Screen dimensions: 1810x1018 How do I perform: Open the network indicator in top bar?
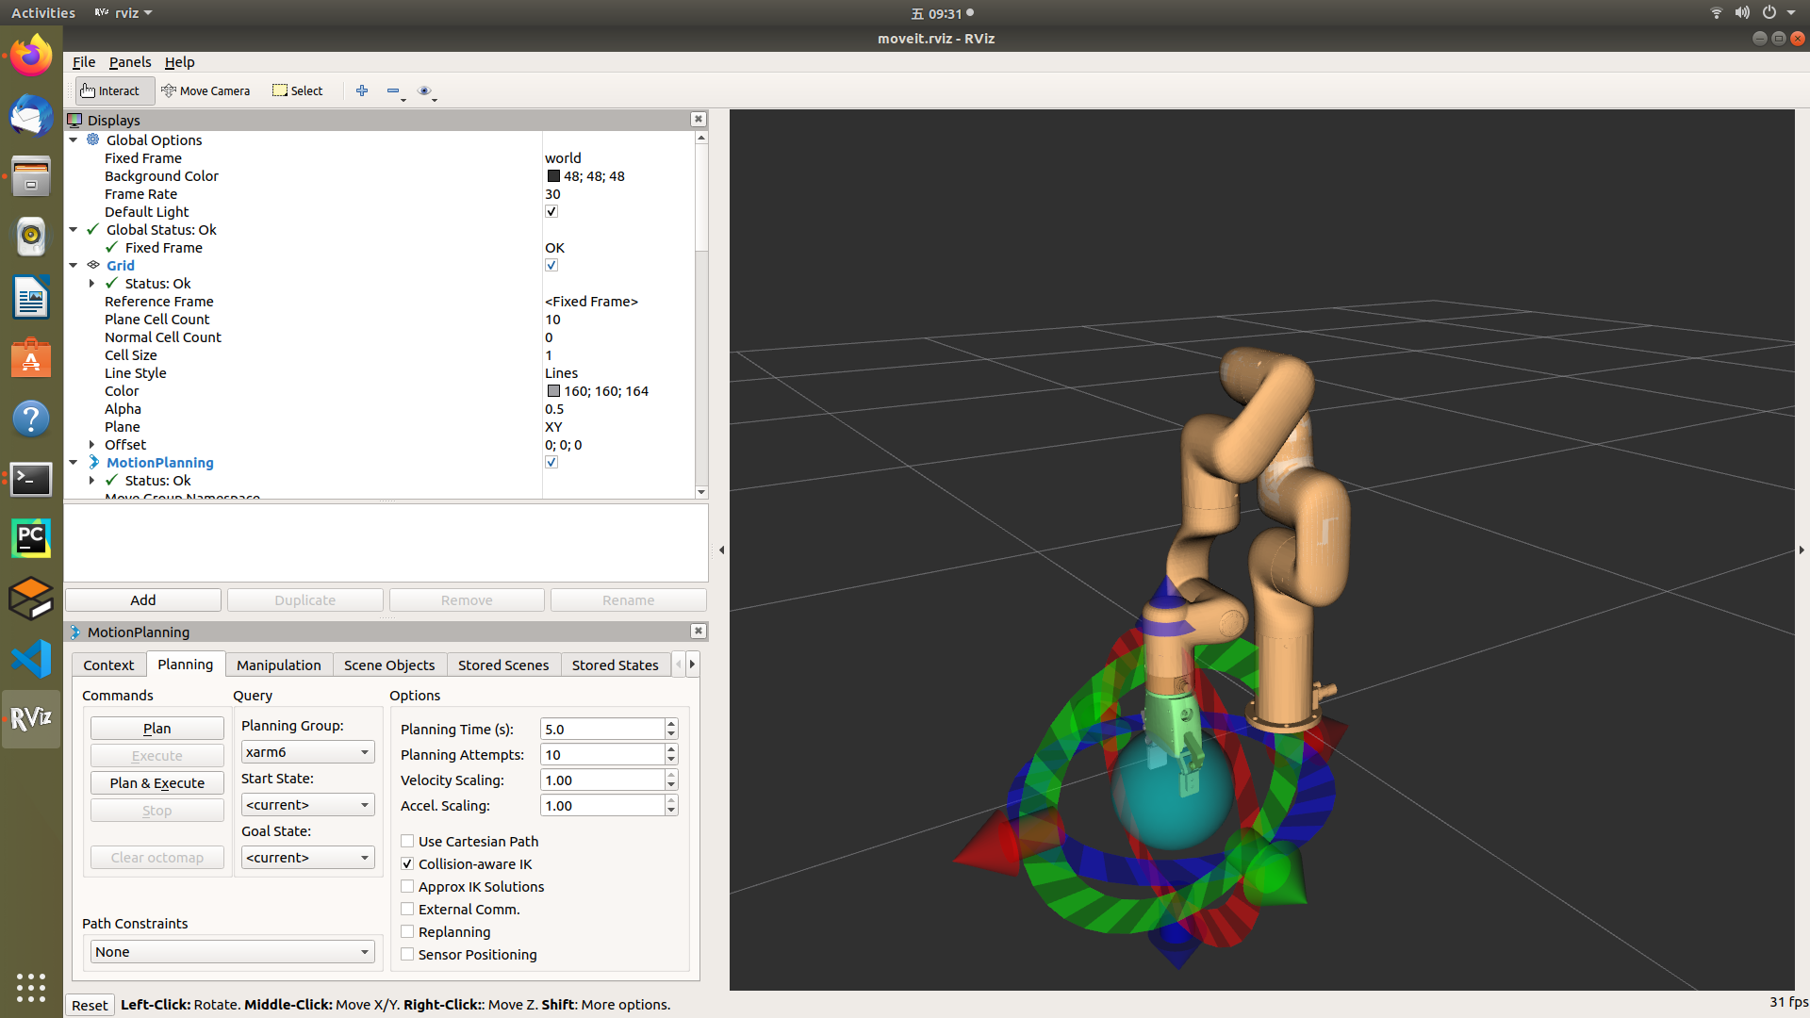[1716, 13]
